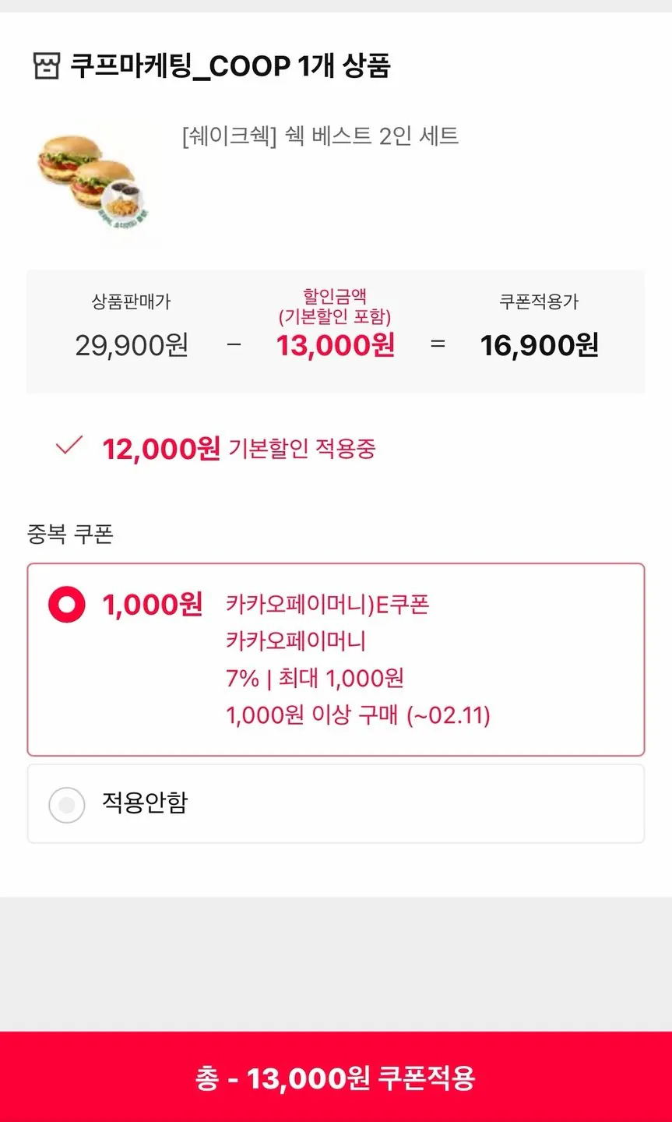Tap the 29,900원 selling price

click(x=132, y=345)
